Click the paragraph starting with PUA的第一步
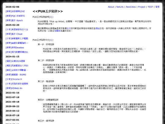Screen dimensions: 165x124 [94, 50]
